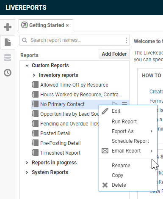Expand the System Reports folder

(27, 172)
